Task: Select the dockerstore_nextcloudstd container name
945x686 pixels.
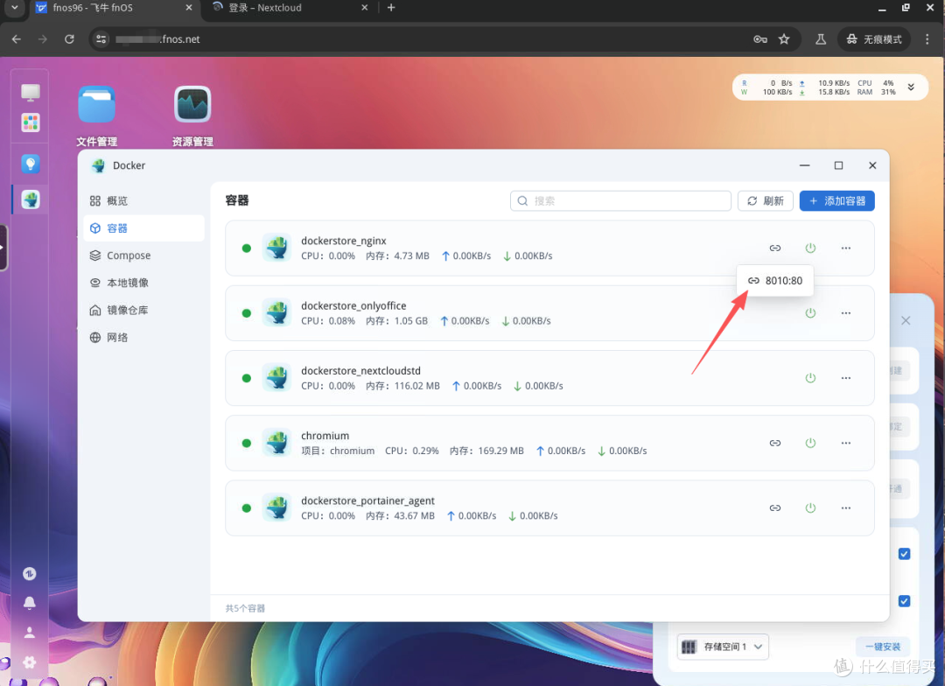Action: (x=361, y=371)
